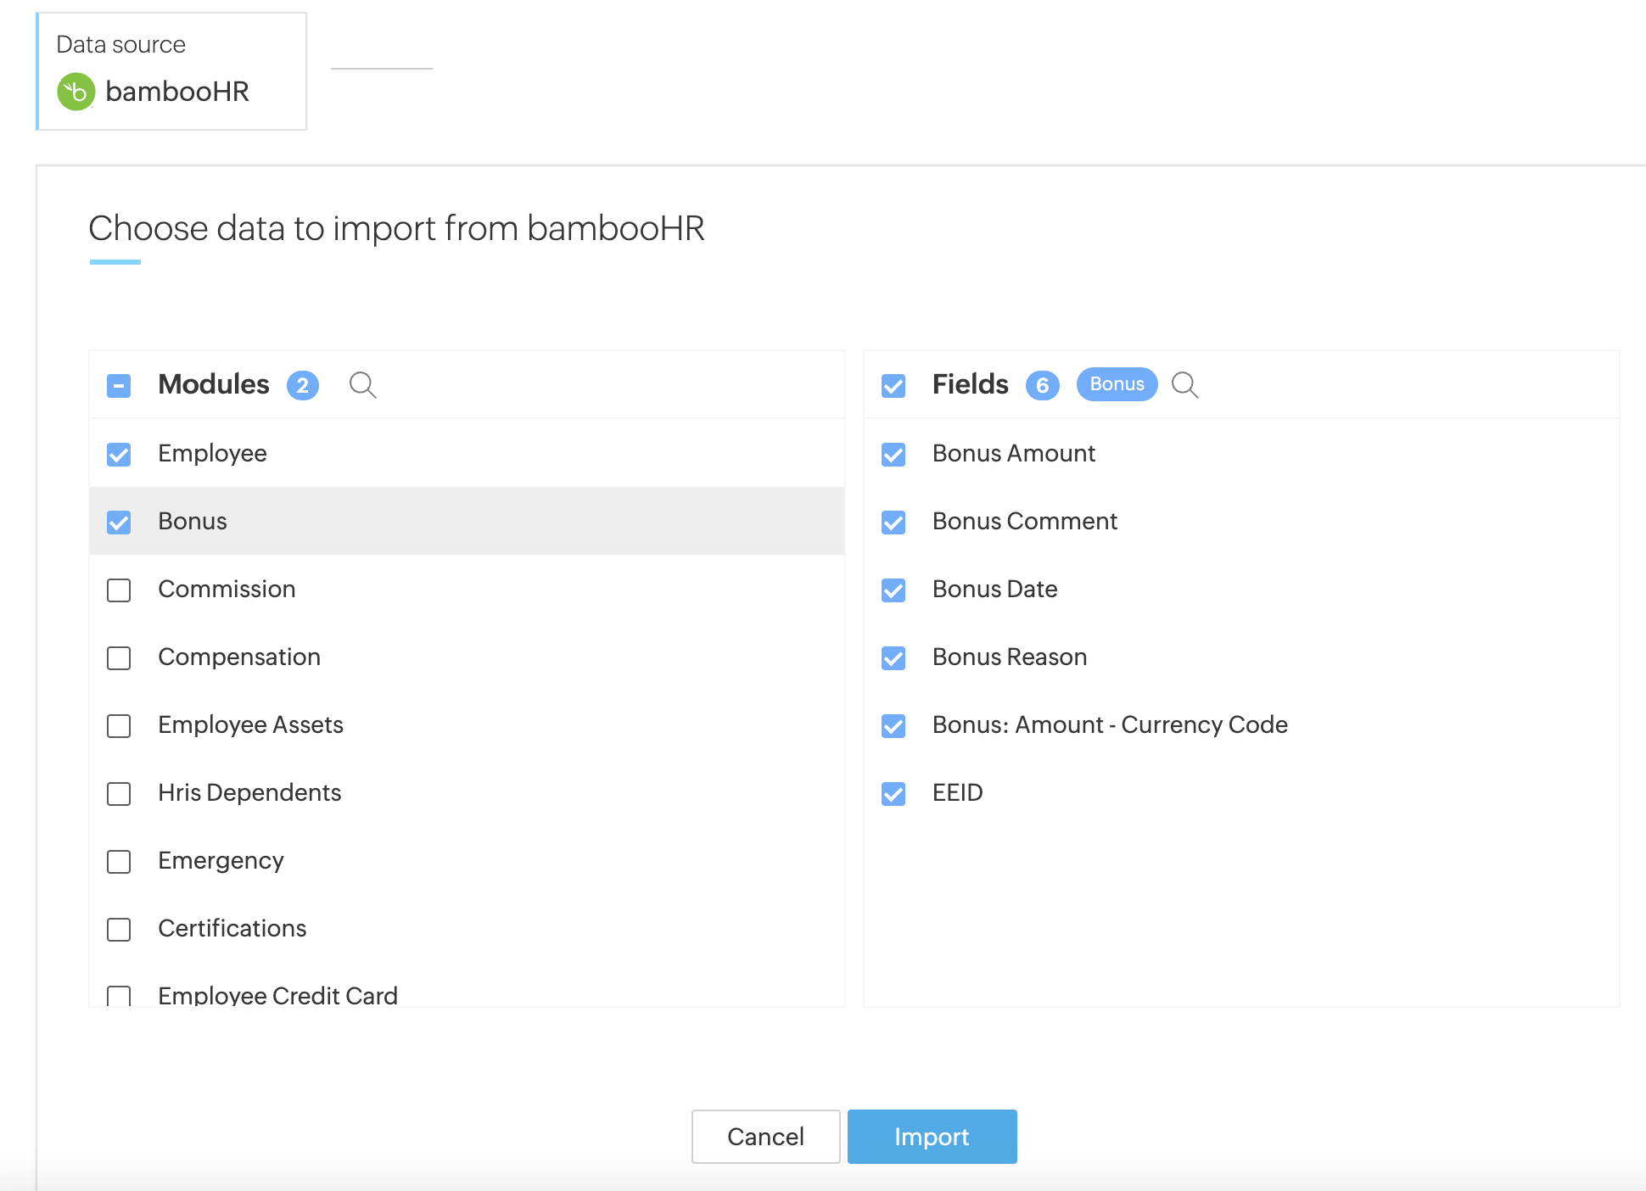Image resolution: width=1646 pixels, height=1191 pixels.
Task: Open the bambooHR data source card
Action: click(171, 71)
